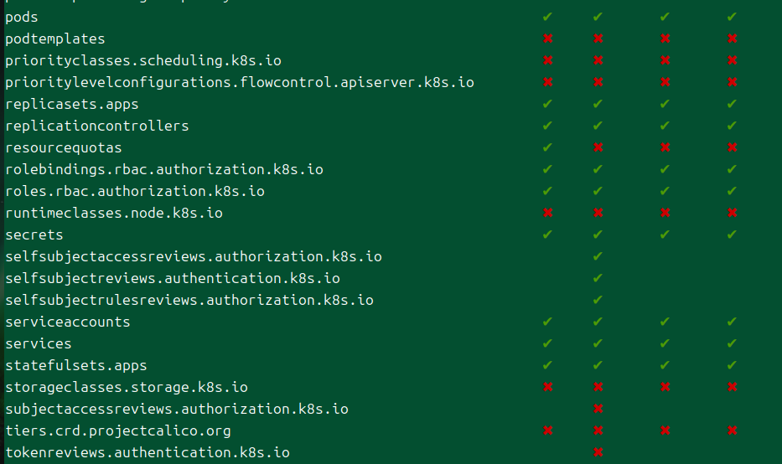Click the first-column green check for serviceaccounts
This screenshot has width=782, height=464.
pos(547,322)
